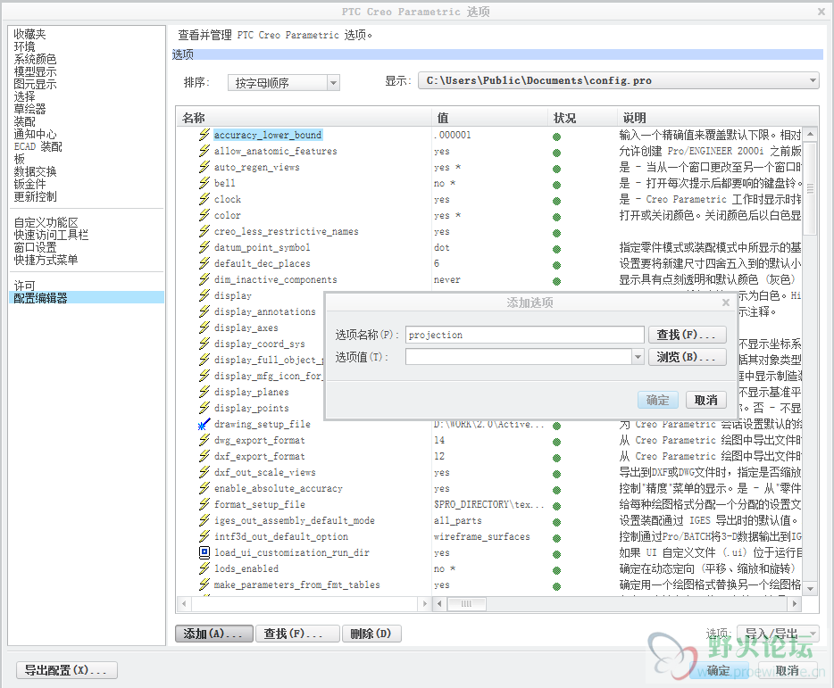This screenshot has height=688, width=834.
Task: Click 浏览(B) button in add-option dialog
Action: point(688,357)
